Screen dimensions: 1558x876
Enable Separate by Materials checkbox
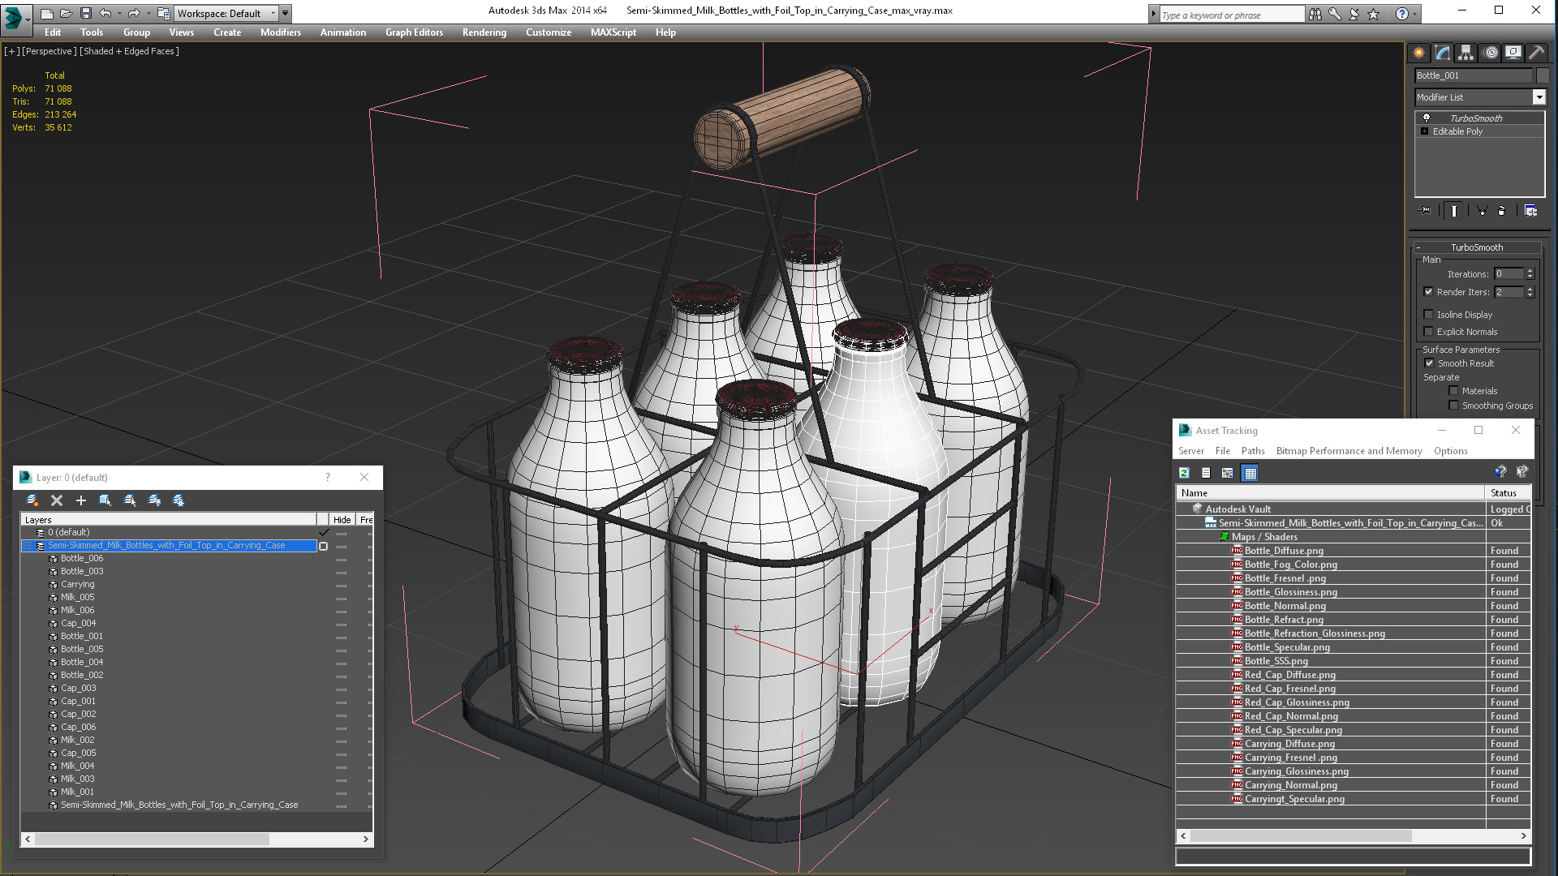coord(1453,391)
